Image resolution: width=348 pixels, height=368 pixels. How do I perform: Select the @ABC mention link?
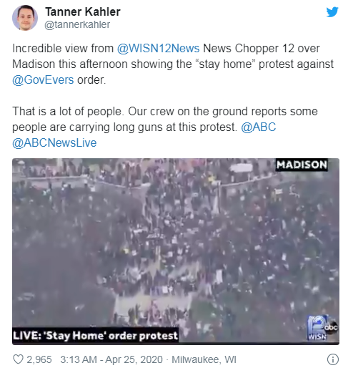click(259, 127)
